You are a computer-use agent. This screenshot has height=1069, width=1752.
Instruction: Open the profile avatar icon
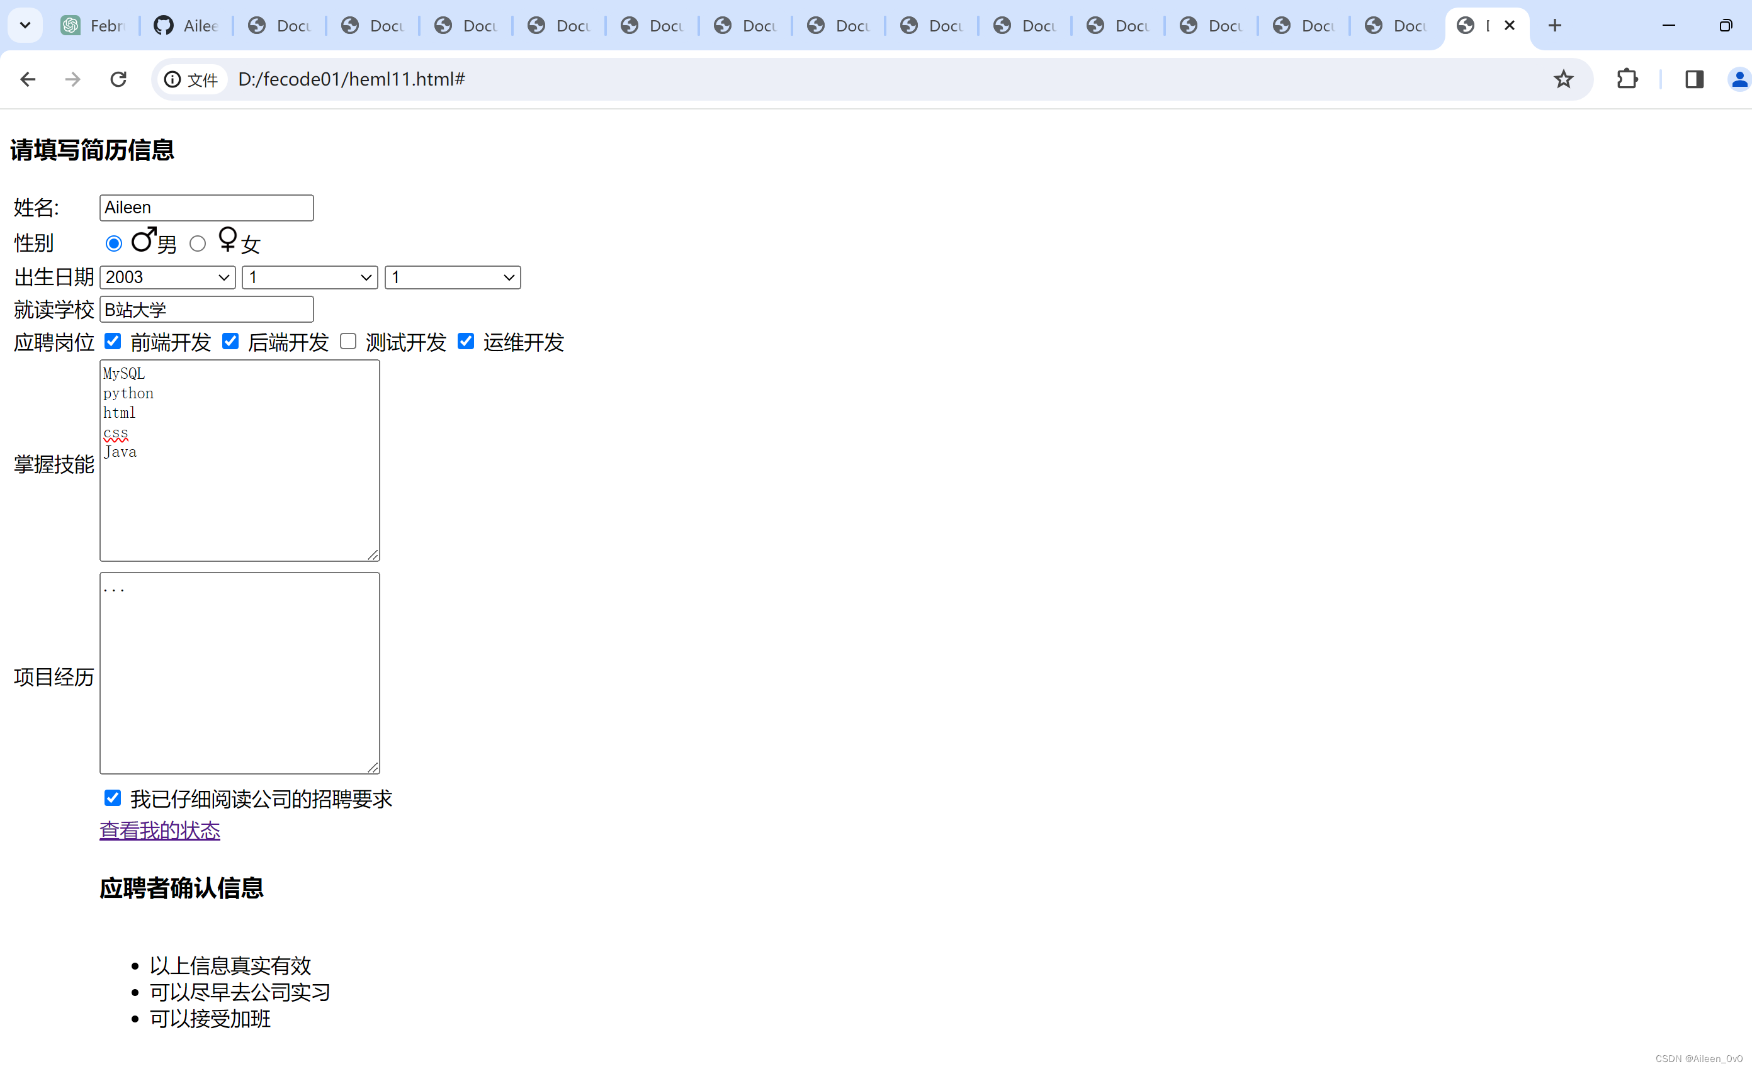1739,79
